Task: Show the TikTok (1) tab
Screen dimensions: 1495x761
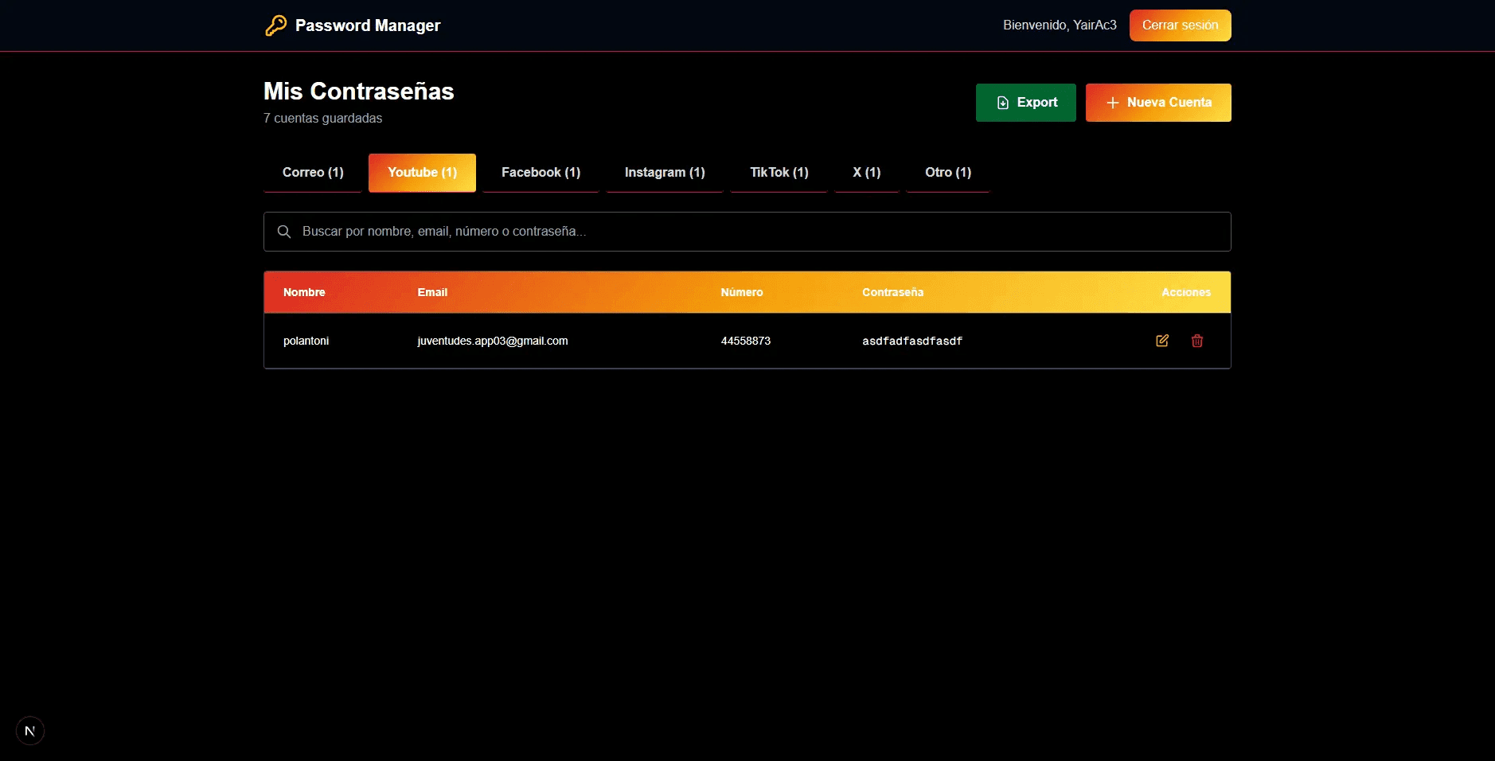Action: coord(779,173)
